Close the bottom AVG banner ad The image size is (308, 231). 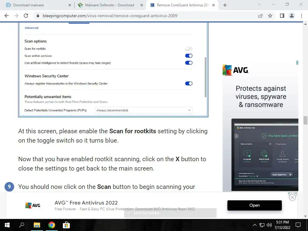tap(292, 197)
